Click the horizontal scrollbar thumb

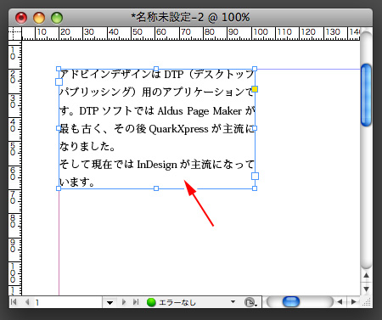pos(291,302)
